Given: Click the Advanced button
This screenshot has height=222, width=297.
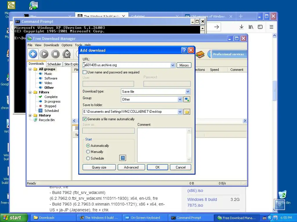Looking at the screenshot, I should tap(131, 167).
